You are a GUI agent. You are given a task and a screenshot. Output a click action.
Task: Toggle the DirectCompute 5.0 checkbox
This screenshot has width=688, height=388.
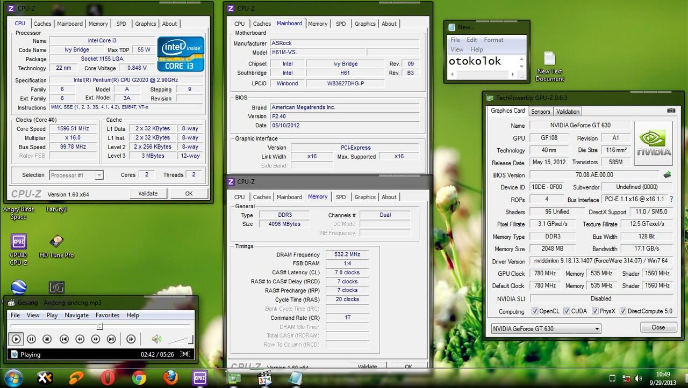[x=622, y=311]
